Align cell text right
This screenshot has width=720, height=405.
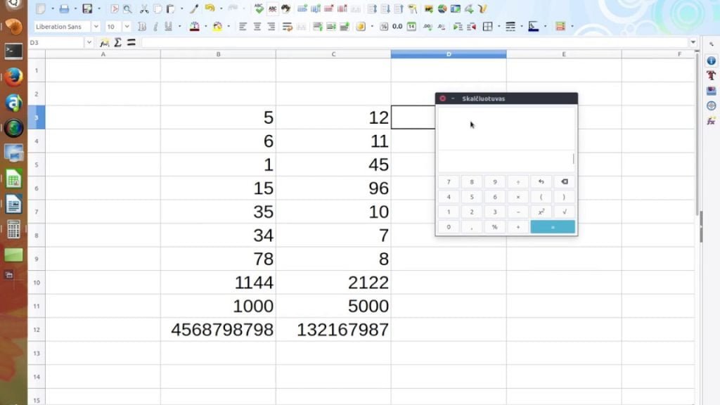point(271,27)
